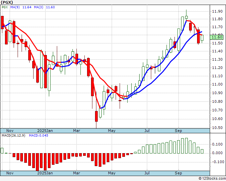Click the MA(3) value 11.60 in legend

[51, 7]
